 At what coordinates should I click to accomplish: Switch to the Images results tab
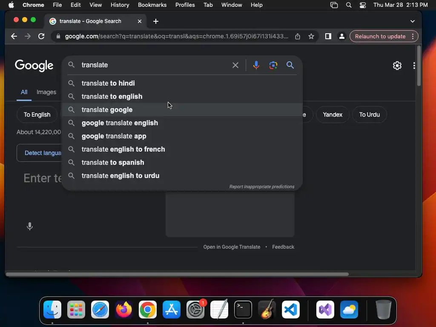click(46, 92)
